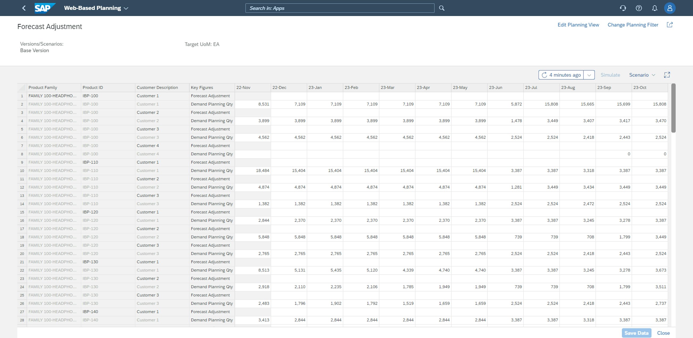This screenshot has height=338, width=693.
Task: Open Change Planning Filter
Action: (633, 25)
